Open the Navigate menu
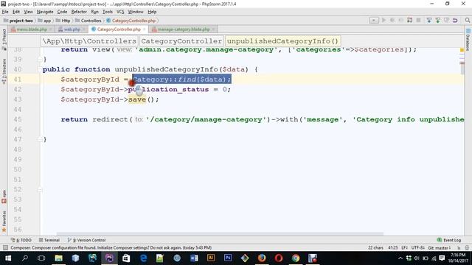 45,12
